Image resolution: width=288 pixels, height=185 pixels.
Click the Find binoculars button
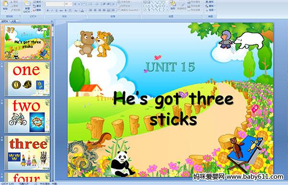[210, 2]
